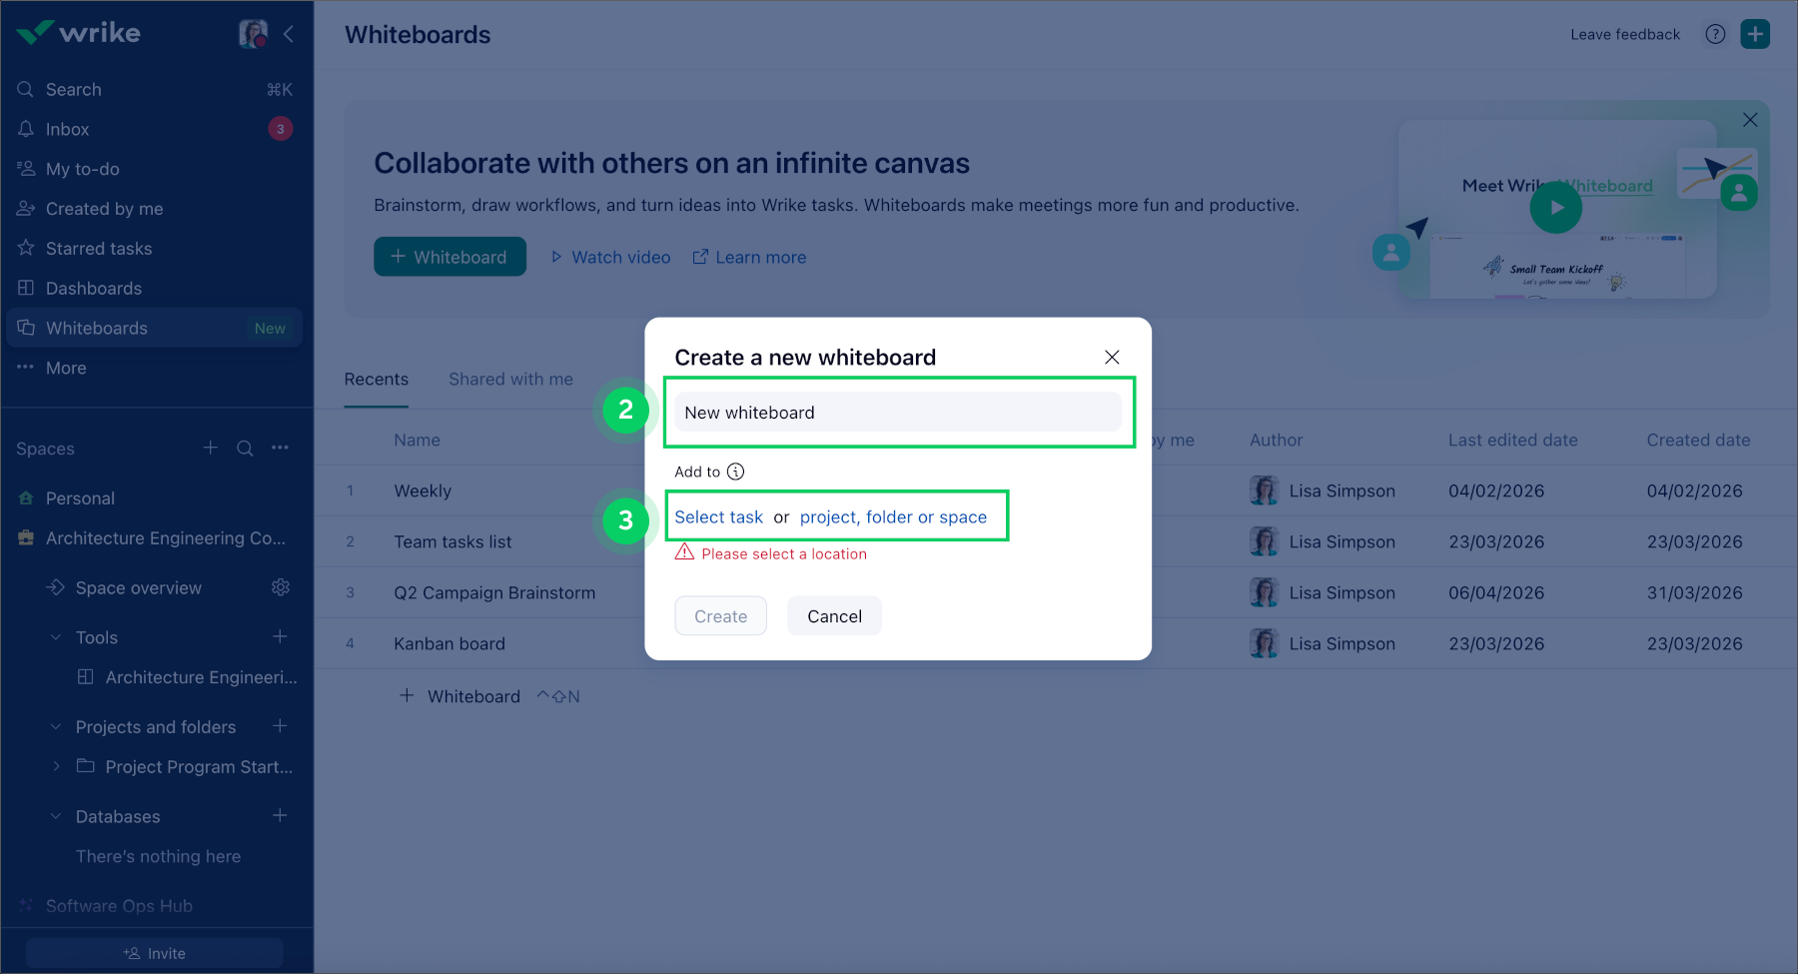Play the Meet Wrike Whiteboard video
This screenshot has width=1798, height=974.
1555,208
